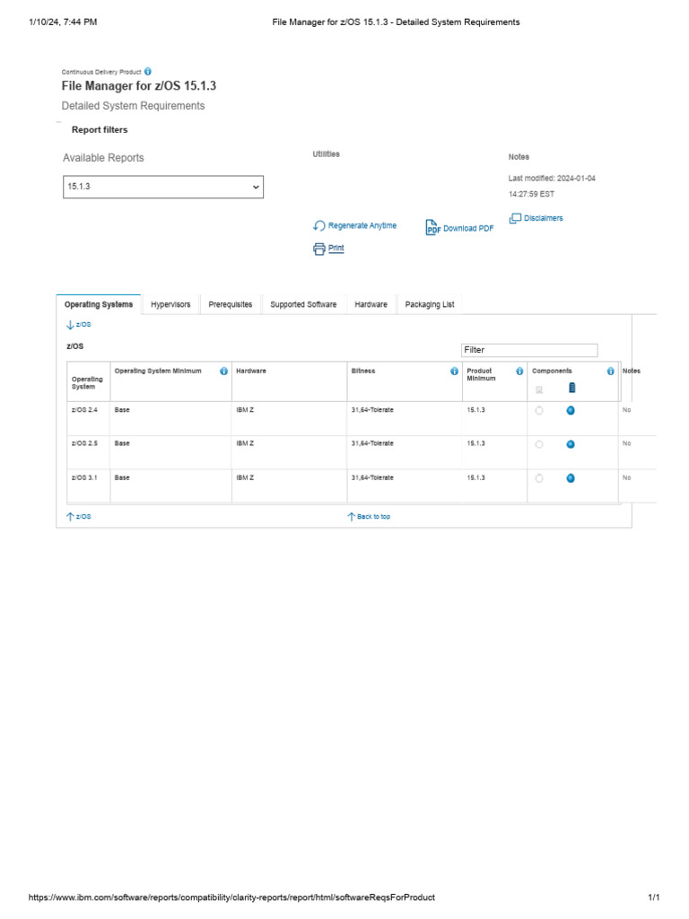Click info icon next to Operating System Minimum
The width and height of the screenshot is (689, 919).
point(223,372)
